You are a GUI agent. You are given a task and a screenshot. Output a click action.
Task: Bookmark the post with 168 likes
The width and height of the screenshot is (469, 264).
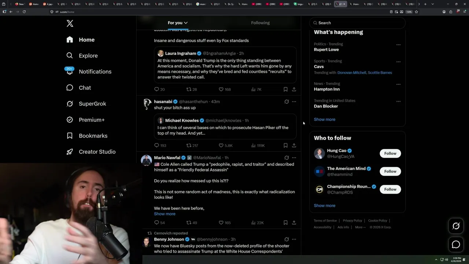tap(285, 89)
